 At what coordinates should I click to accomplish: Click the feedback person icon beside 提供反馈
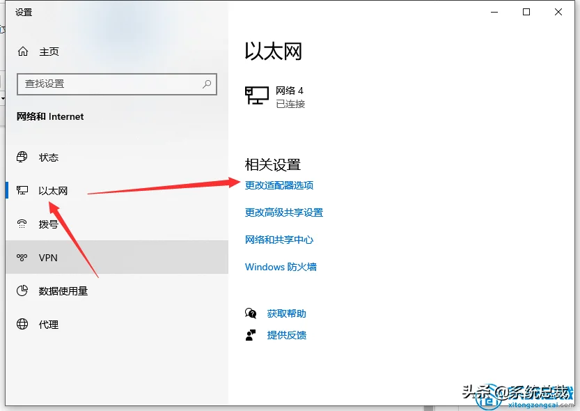pyautogui.click(x=251, y=335)
